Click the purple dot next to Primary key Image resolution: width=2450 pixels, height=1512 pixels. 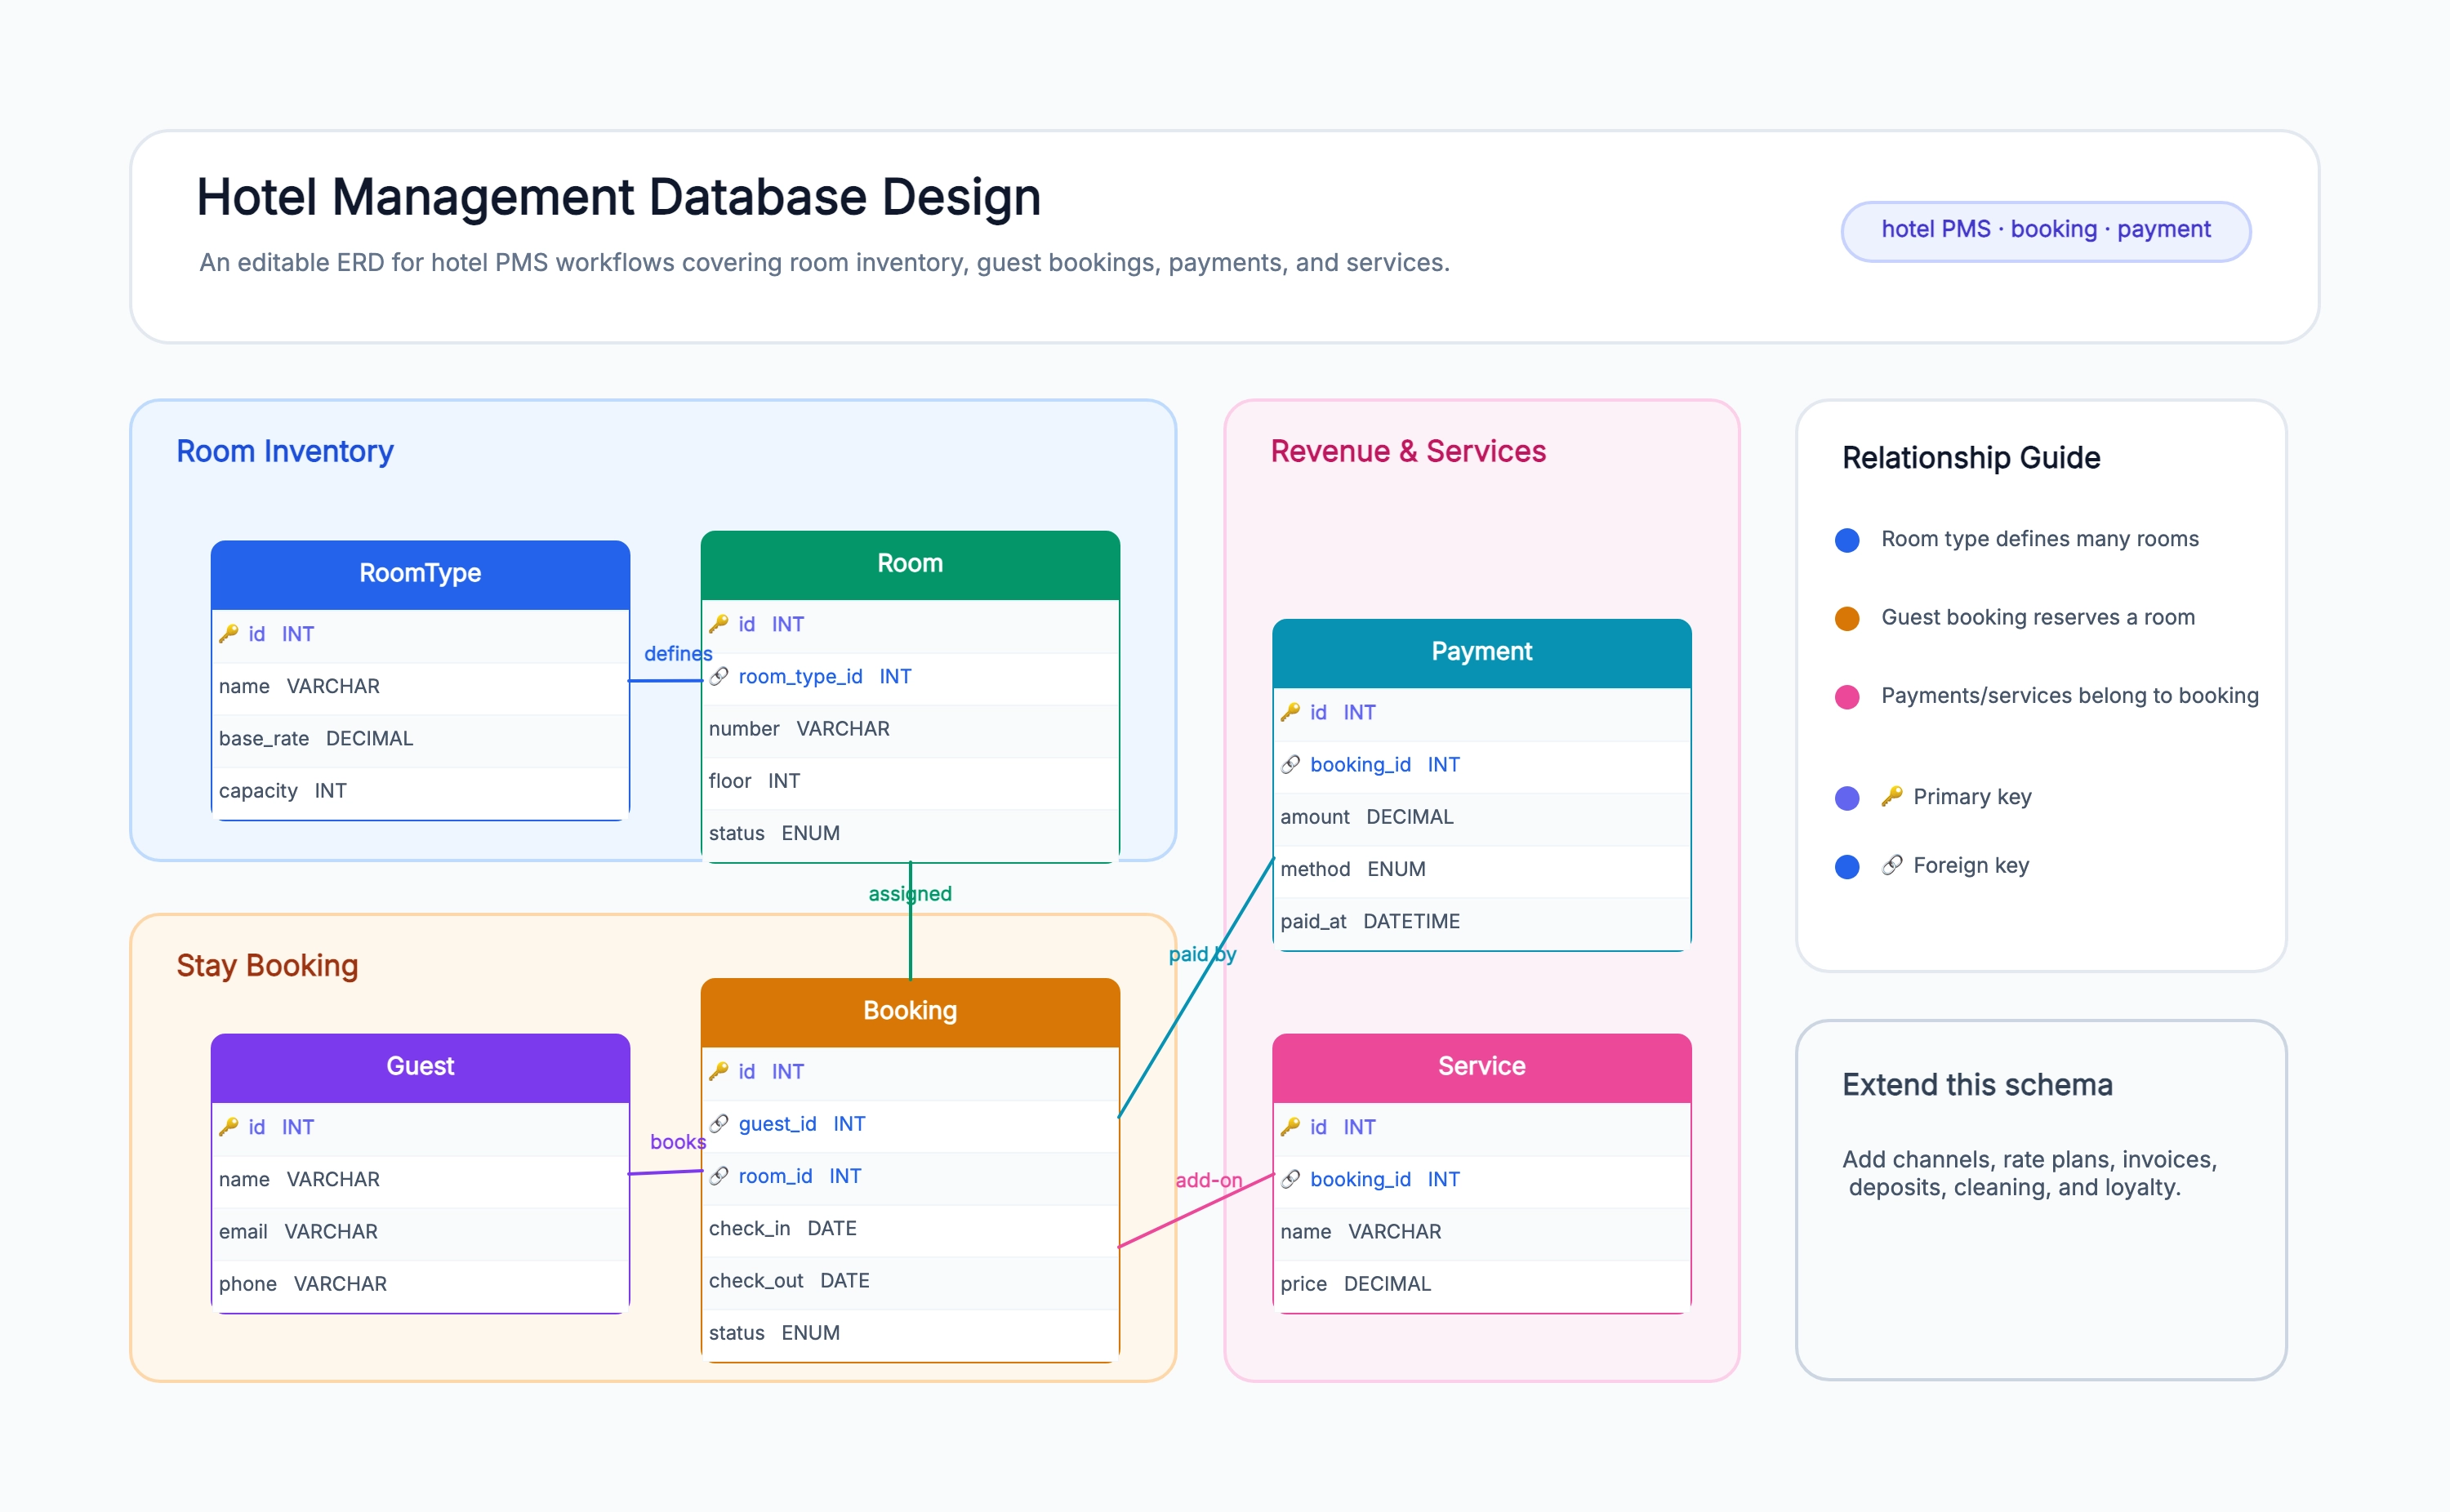click(1847, 798)
